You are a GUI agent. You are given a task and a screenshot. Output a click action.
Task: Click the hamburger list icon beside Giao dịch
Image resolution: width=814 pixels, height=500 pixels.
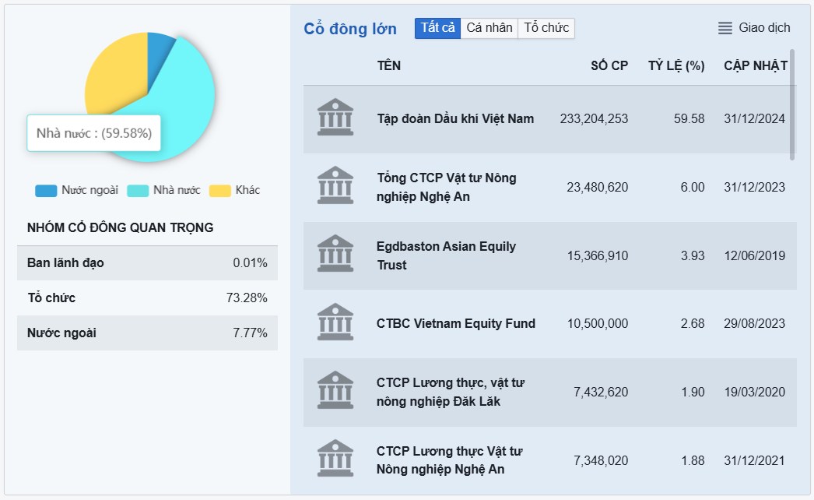tap(725, 28)
